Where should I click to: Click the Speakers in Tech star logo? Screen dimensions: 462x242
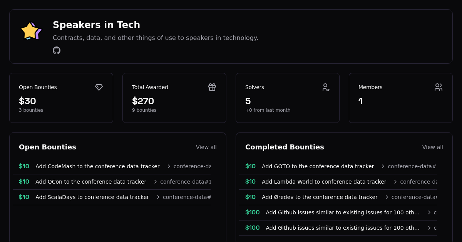click(x=31, y=31)
